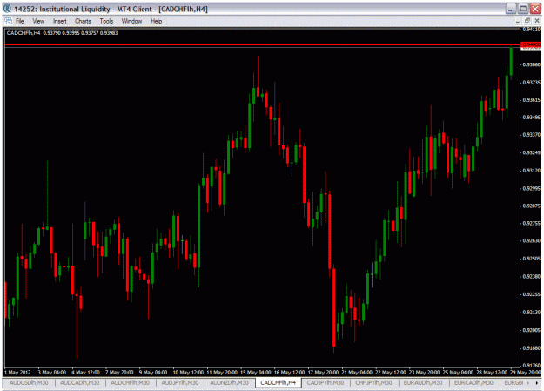
Task: Open the Help menu
Action: point(156,21)
